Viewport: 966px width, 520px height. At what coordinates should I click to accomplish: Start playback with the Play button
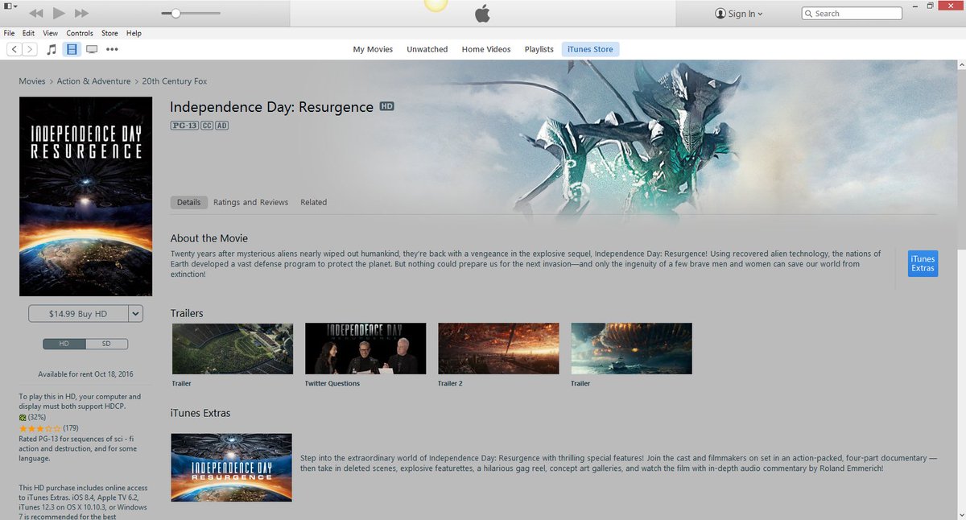pos(59,13)
